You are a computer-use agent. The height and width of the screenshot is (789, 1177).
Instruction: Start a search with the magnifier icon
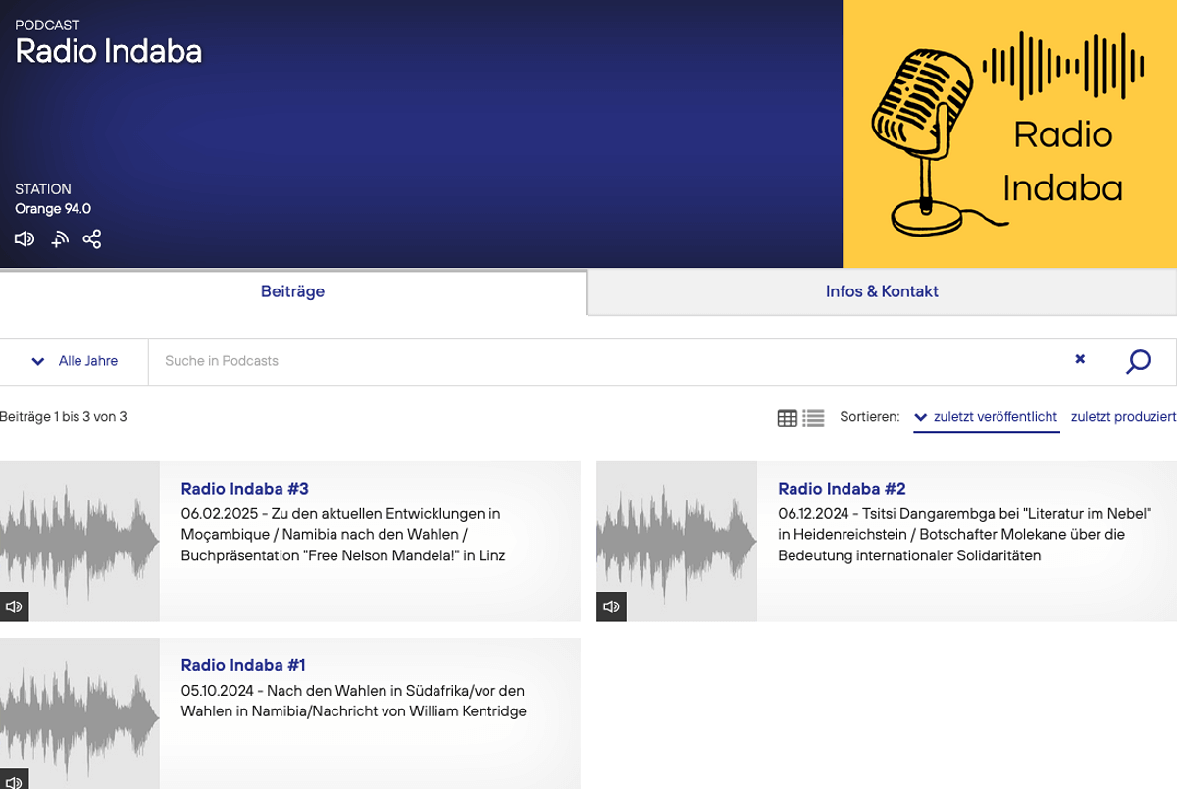pos(1138,360)
